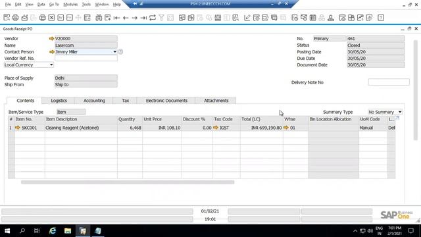Image resolution: width=421 pixels, height=237 pixels.
Task: Open the Target Document icon
Action: 191,18
